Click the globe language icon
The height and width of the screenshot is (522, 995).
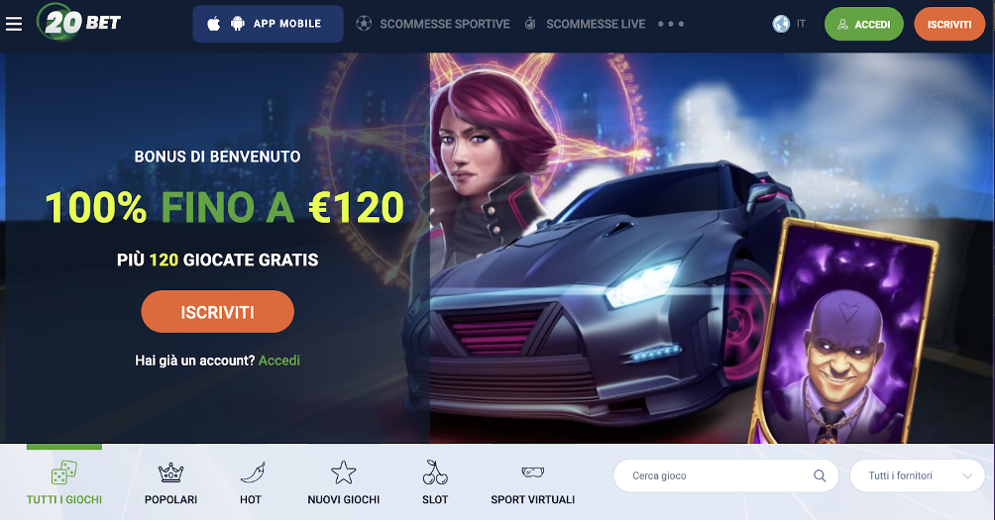781,24
